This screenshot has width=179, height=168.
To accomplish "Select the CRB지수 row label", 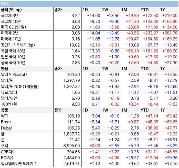I will pos(8,152).
